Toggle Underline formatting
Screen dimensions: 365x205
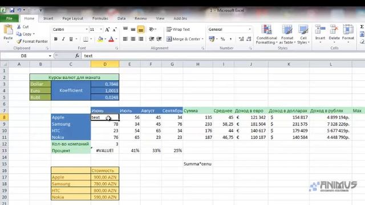71,39
